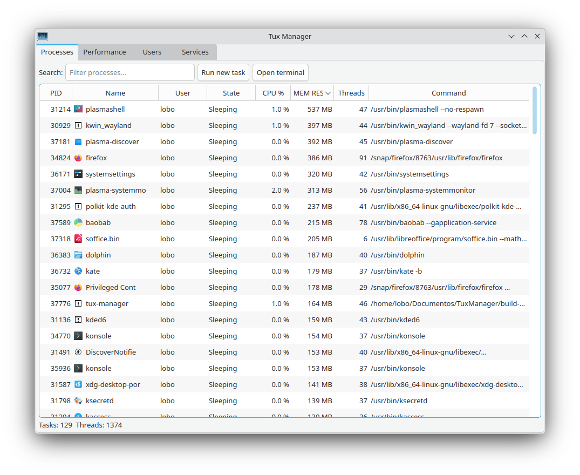Click the /usr/bin/systemsettings command text
This screenshot has height=475, width=580.
(x=410, y=174)
